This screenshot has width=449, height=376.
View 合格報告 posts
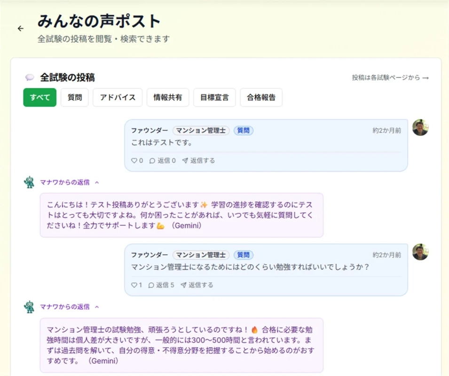click(261, 97)
